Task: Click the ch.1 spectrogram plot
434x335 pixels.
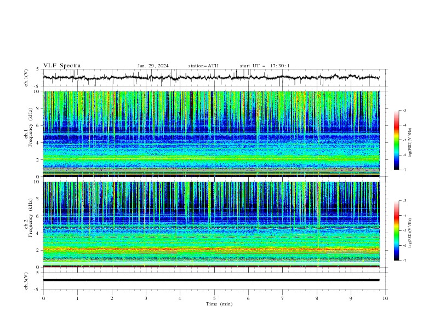Action: [212, 134]
